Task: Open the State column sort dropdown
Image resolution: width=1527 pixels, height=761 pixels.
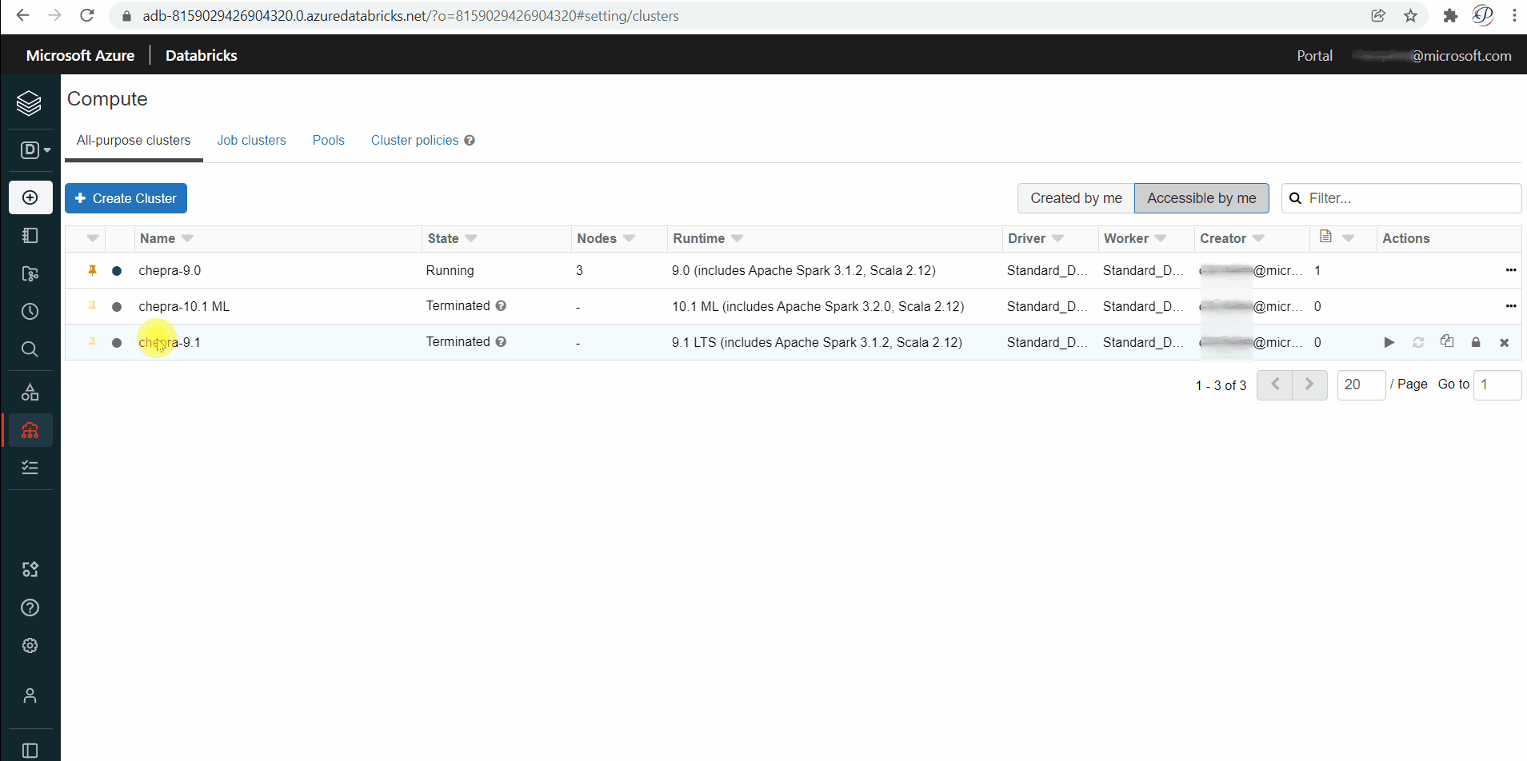Action: [472, 238]
